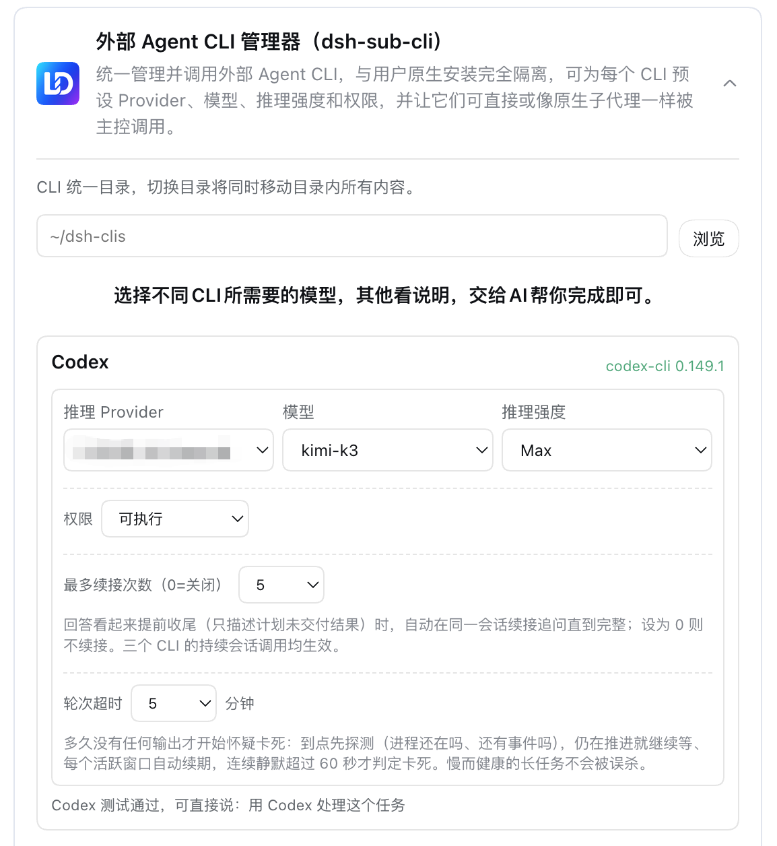Screen dimensions: 777x846
Task: Open the 权限 dropdown showing 可执行
Action: click(x=175, y=519)
